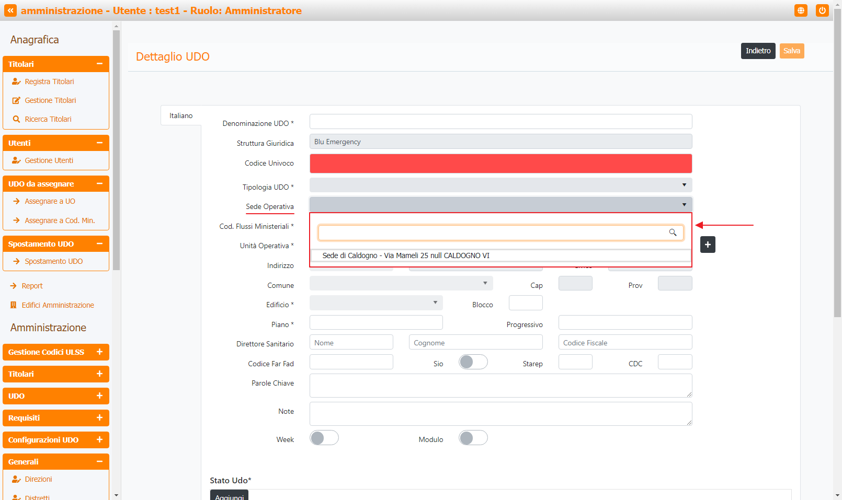
Task: Click the Indietro button
Action: tap(758, 51)
